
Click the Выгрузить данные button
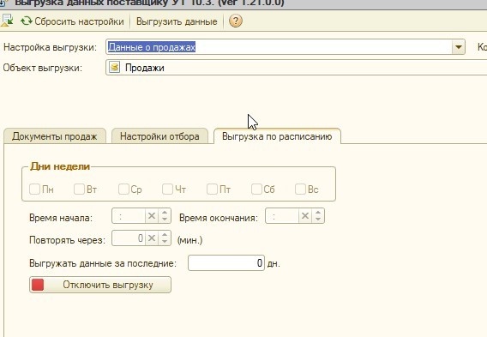[x=177, y=21]
